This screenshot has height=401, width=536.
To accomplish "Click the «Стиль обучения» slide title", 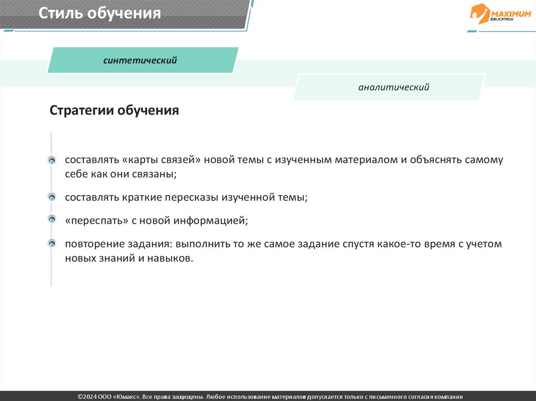I will click(99, 13).
